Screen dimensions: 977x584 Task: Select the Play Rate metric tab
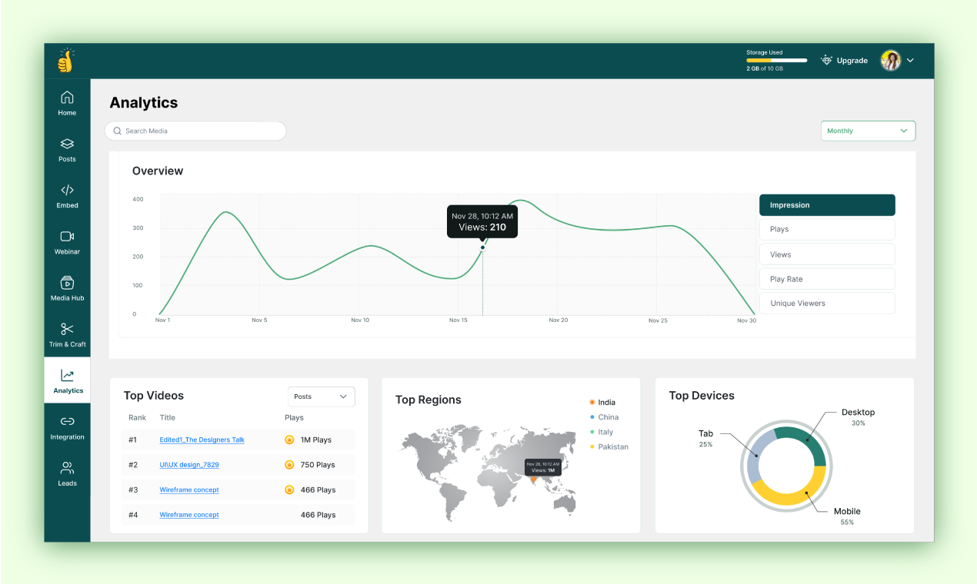click(827, 279)
